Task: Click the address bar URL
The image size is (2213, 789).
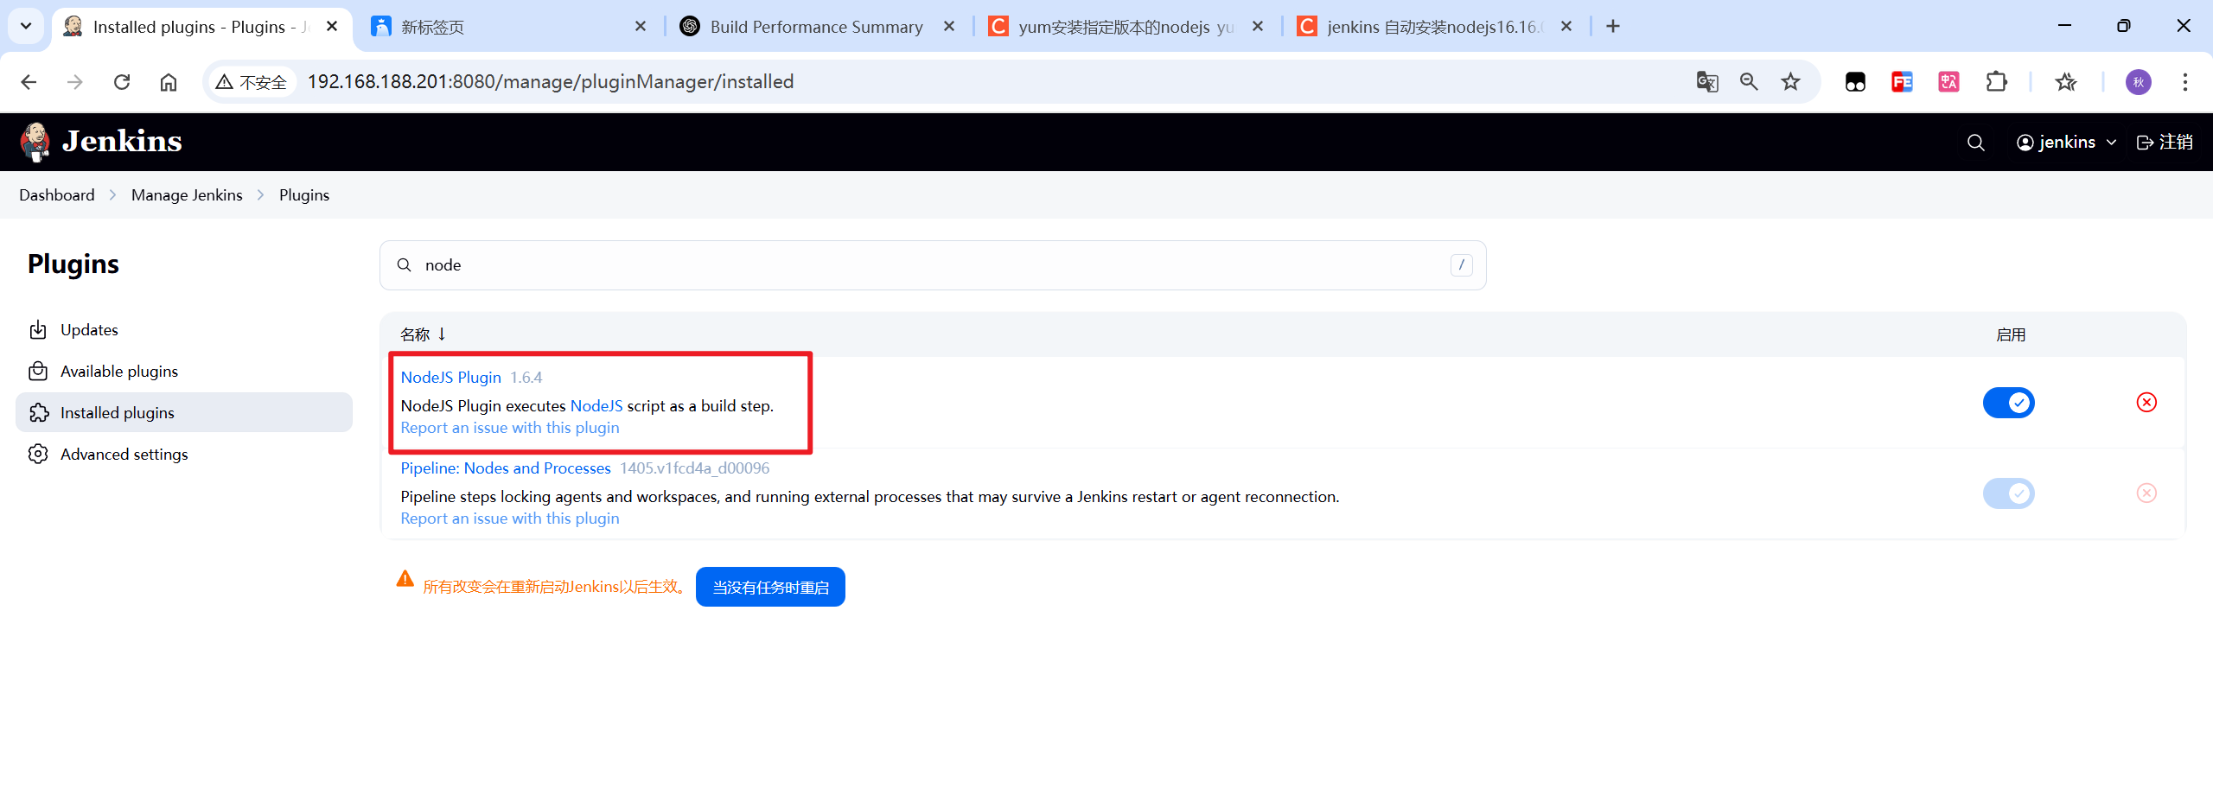Action: (551, 82)
